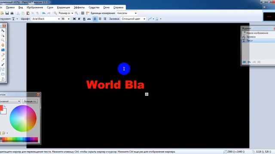Viewport: 275px width, 154px height.
Task: Select the Color Picker tool
Action: coord(3,60)
